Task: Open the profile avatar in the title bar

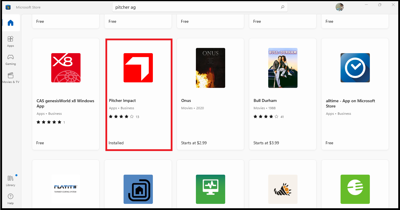Action: point(339,7)
